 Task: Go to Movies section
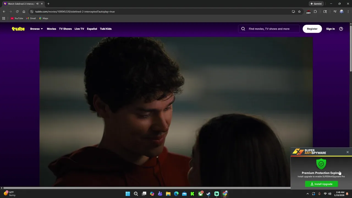51,29
